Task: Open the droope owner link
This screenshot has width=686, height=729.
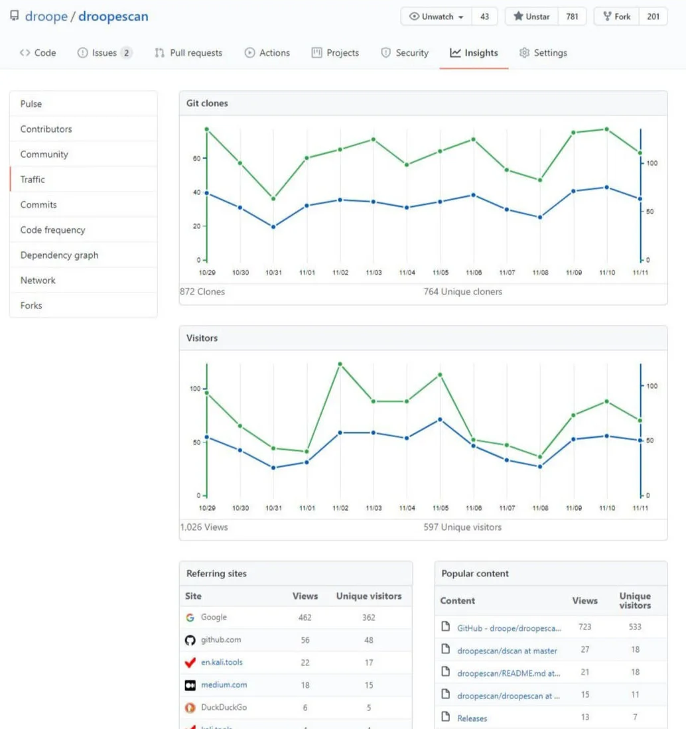Action: (46, 17)
